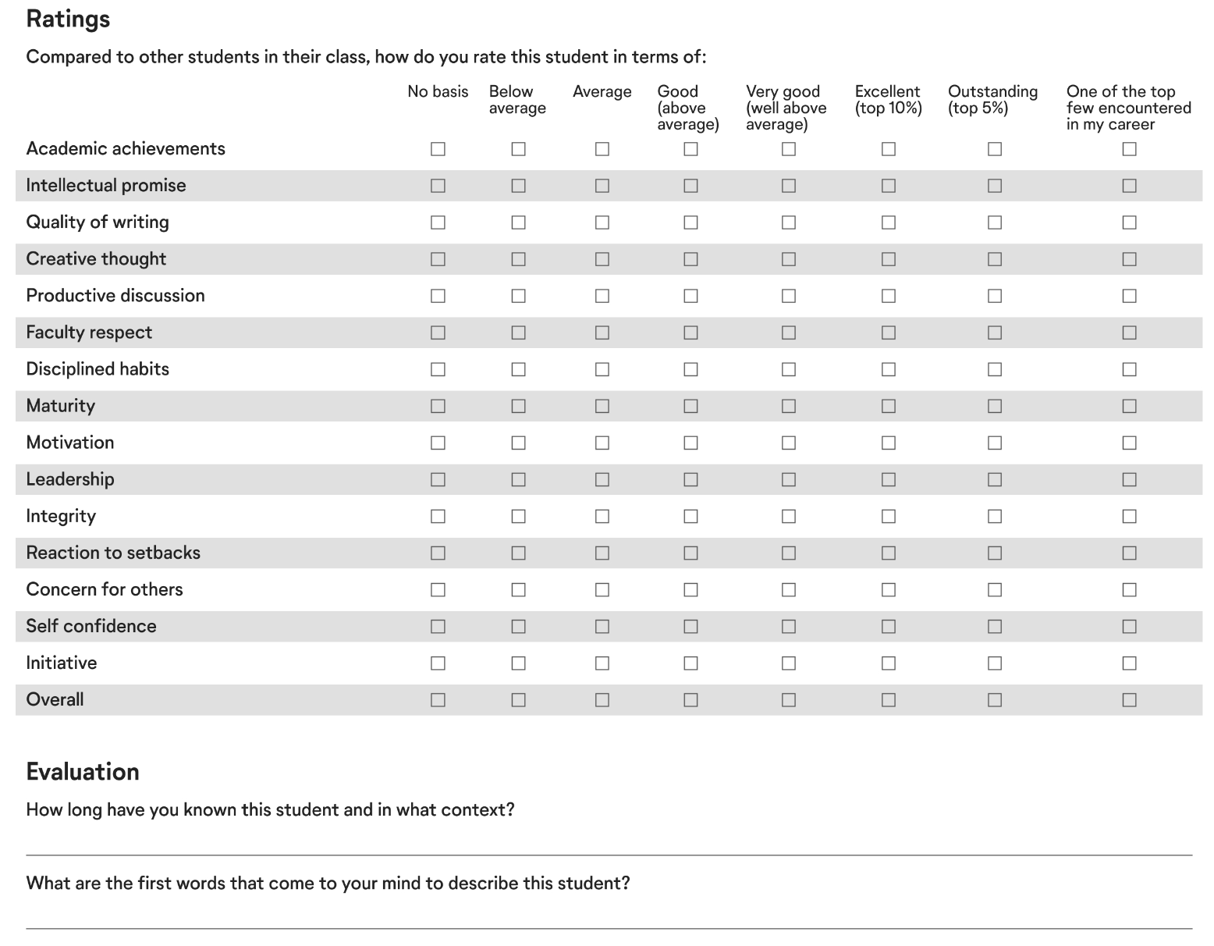Check 'Excellent (top 10%)' for Academic achievements

click(888, 148)
